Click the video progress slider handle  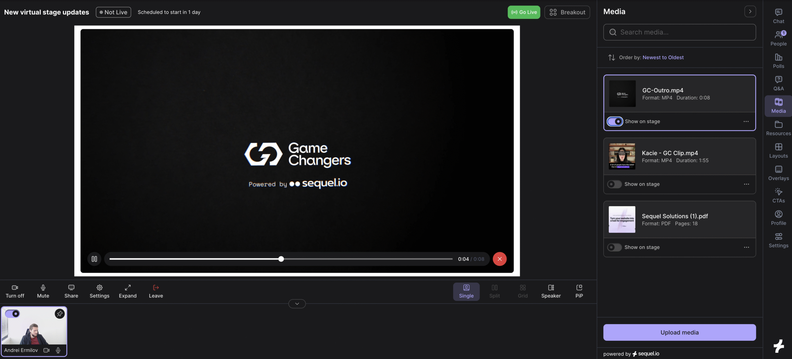pos(281,259)
